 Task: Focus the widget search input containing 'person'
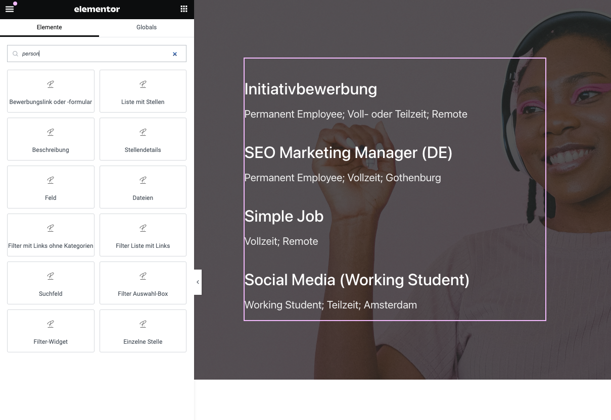[x=97, y=54]
